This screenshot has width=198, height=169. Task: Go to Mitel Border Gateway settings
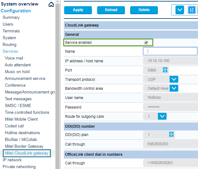click(24, 146)
